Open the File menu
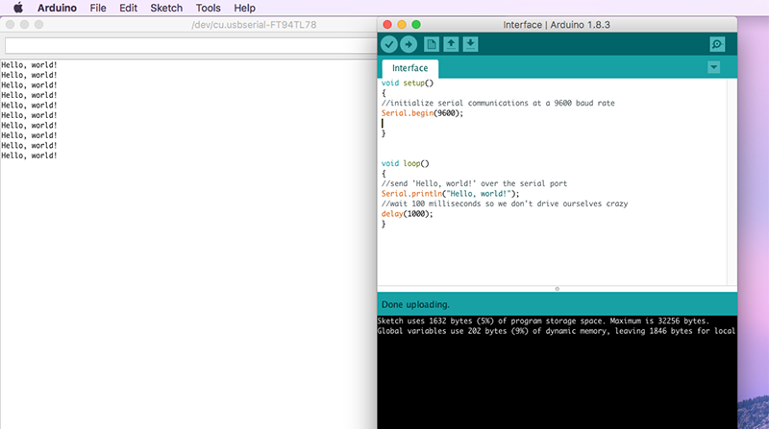 98,8
